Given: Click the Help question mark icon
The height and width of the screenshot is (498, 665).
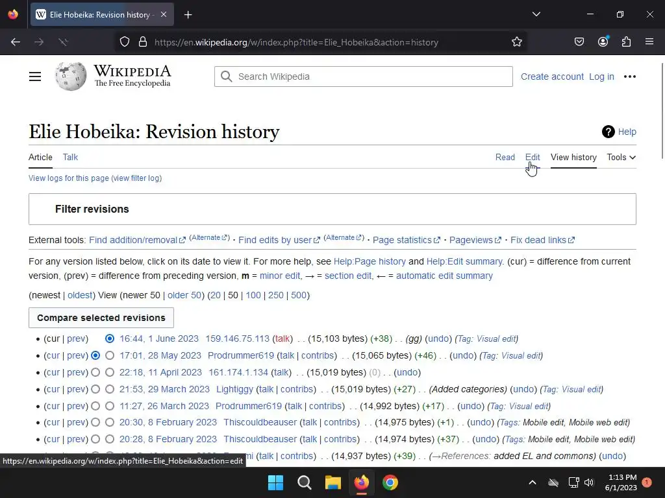Looking at the screenshot, I should pos(608,132).
